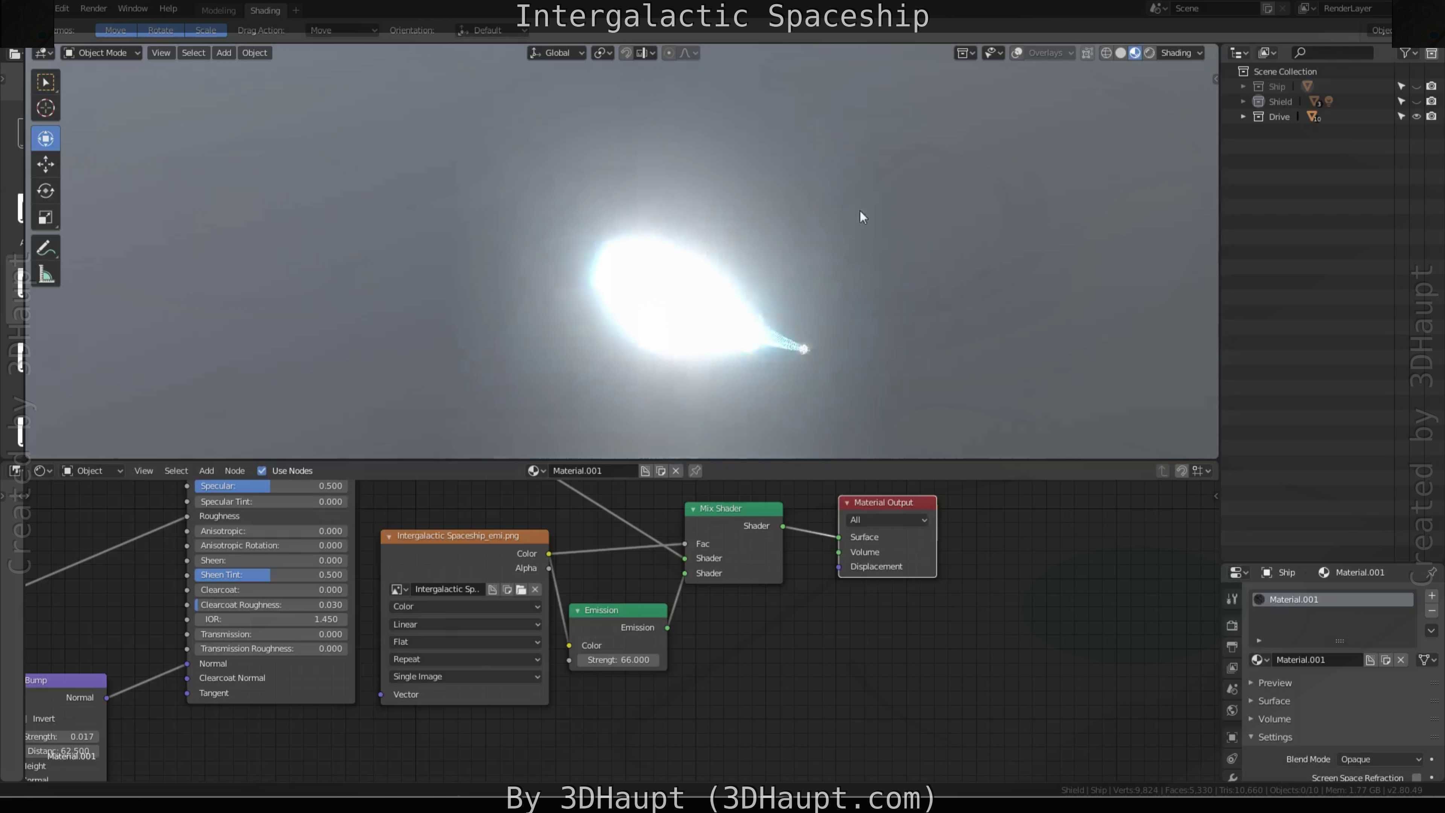
Task: Uncheck the Use Nodes checkbox
Action: tap(262, 471)
